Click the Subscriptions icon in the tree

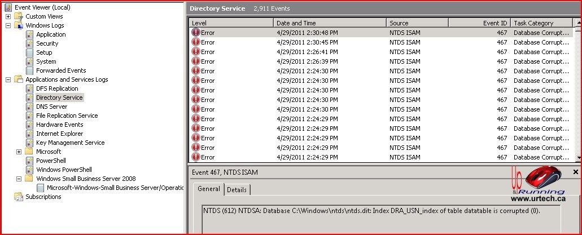click(19, 197)
